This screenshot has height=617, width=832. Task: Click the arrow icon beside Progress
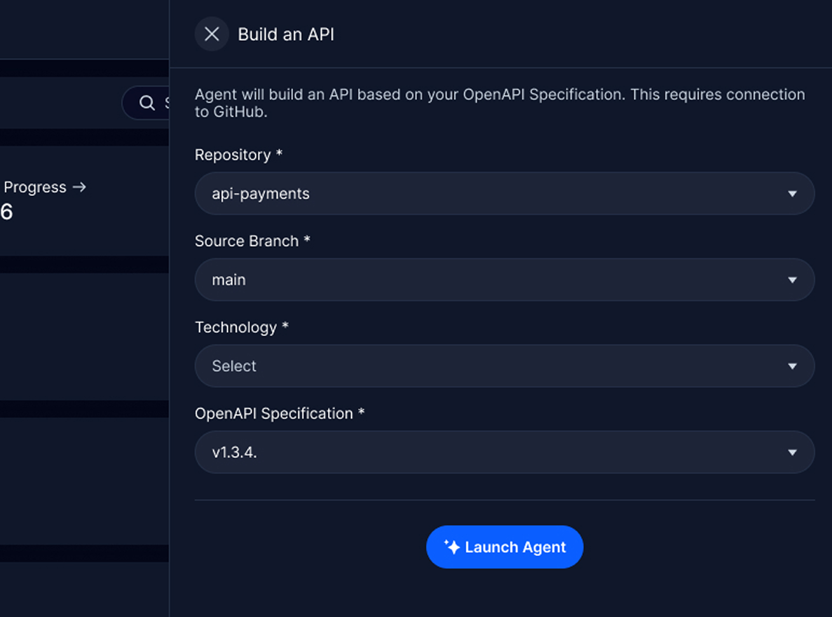[79, 187]
